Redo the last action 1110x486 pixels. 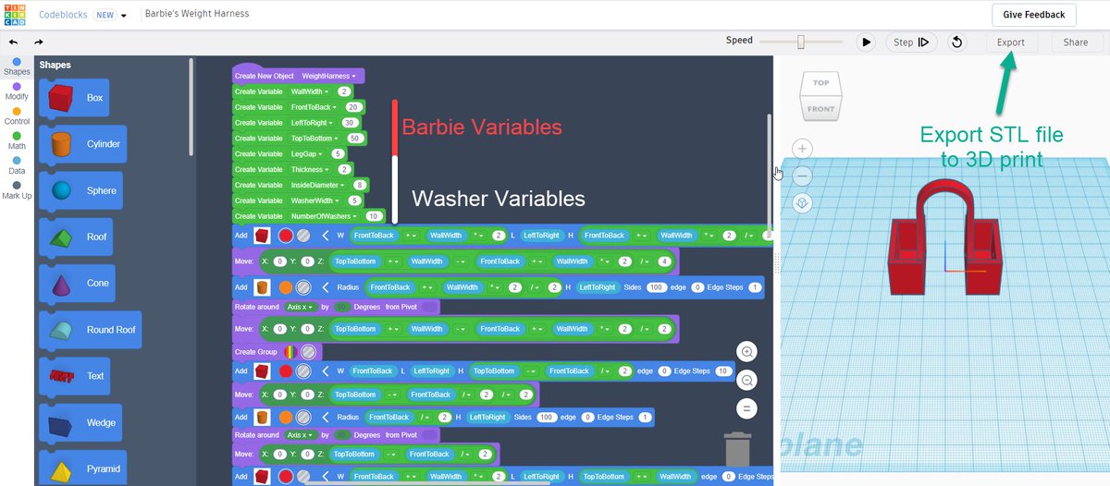pyautogui.click(x=39, y=42)
